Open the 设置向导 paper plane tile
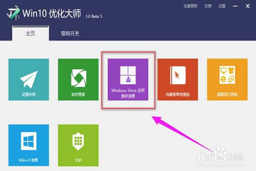The width and height of the screenshot is (256, 171). point(29,79)
